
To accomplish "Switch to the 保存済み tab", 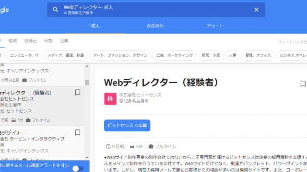I will pos(155,26).
